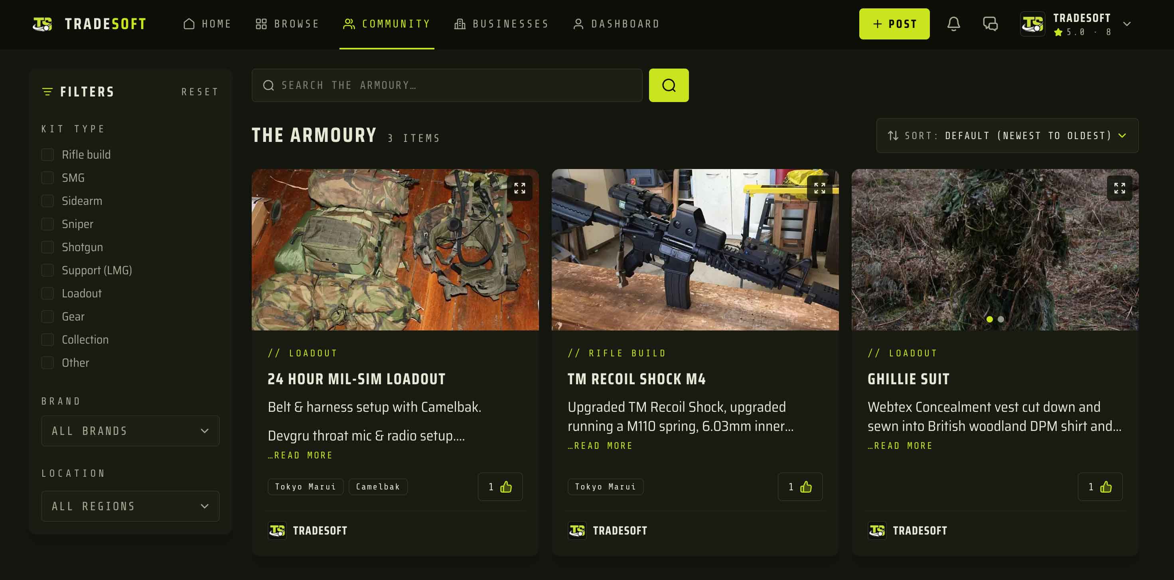Click TradeSoft avatar on Recoil Shock M4 card

(577, 531)
